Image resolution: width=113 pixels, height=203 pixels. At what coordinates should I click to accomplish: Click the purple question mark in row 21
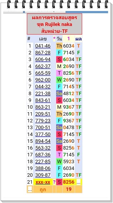click(54, 182)
